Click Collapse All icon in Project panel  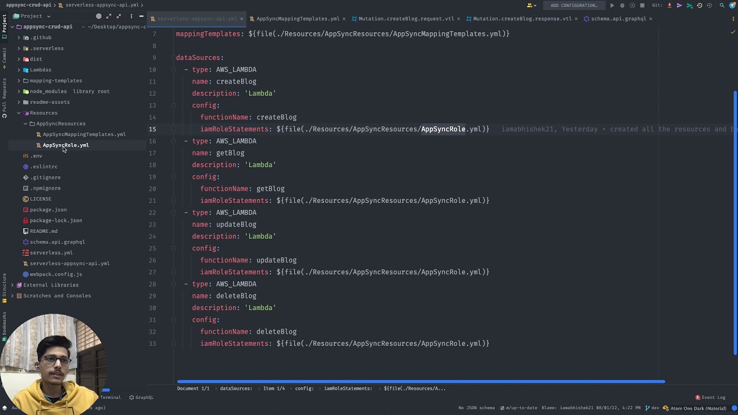click(x=119, y=16)
